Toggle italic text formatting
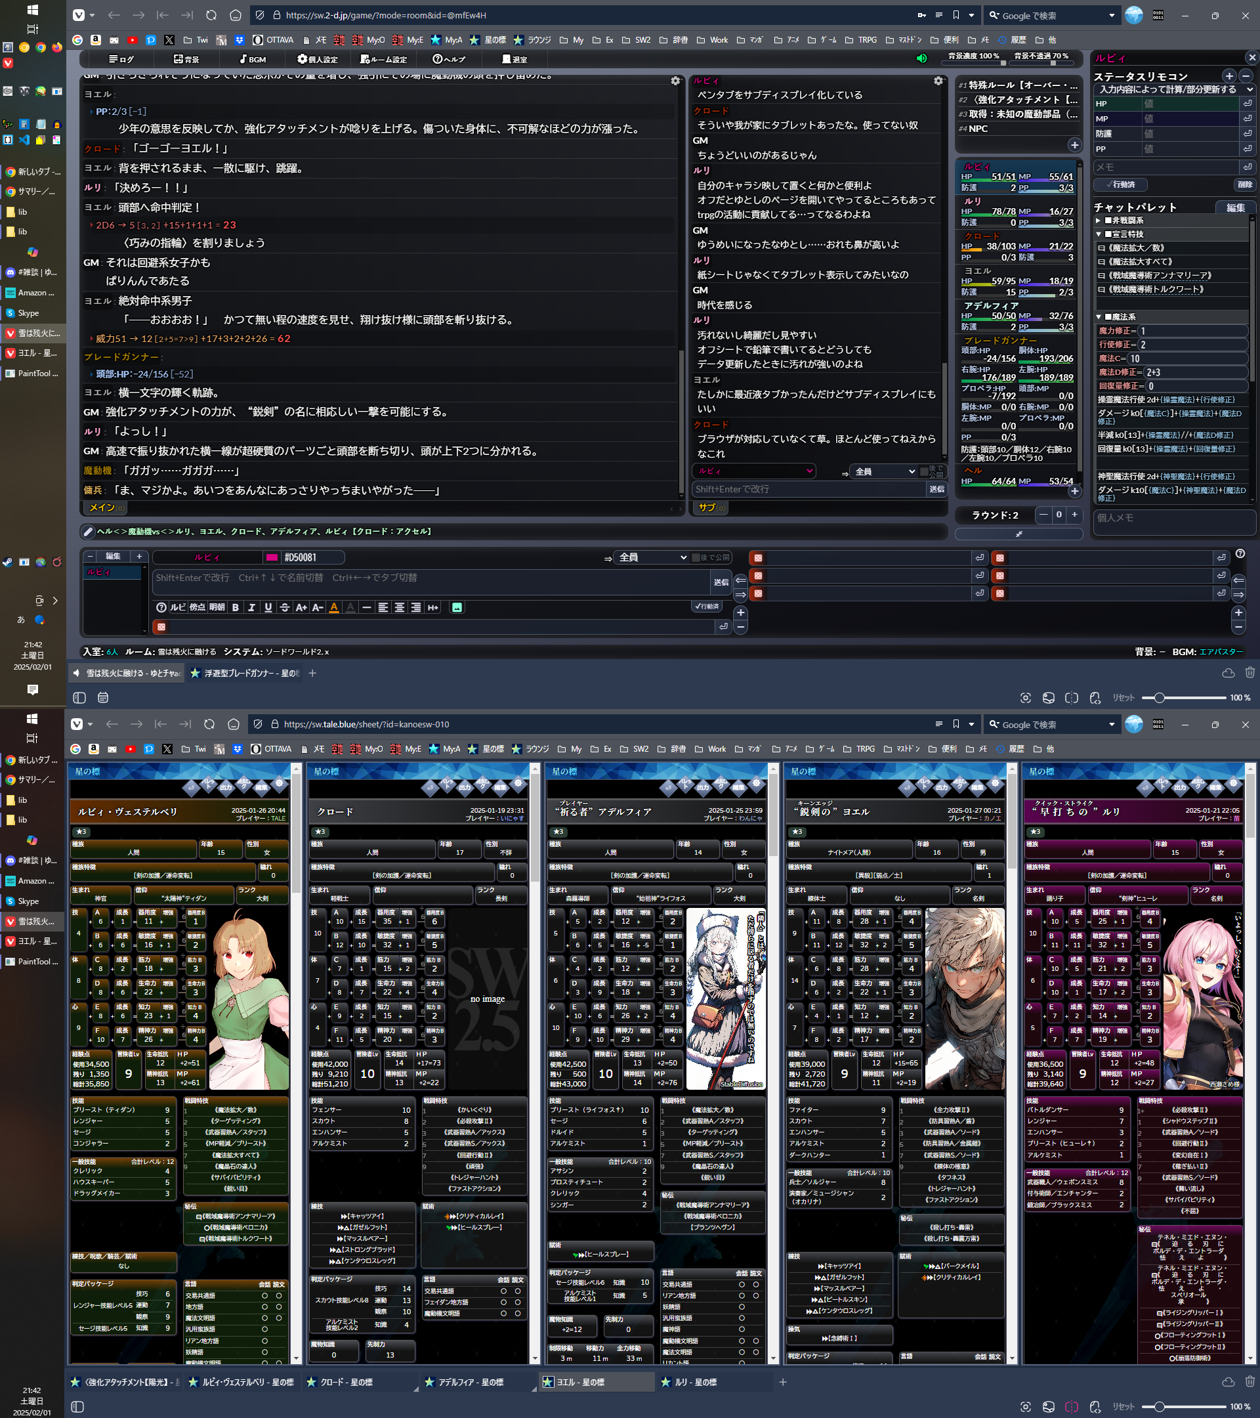1260x1418 pixels. point(252,608)
